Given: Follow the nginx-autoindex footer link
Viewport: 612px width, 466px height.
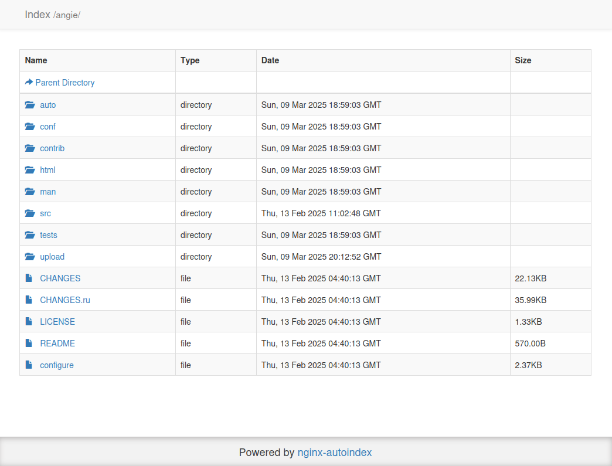Looking at the screenshot, I should (x=334, y=453).
